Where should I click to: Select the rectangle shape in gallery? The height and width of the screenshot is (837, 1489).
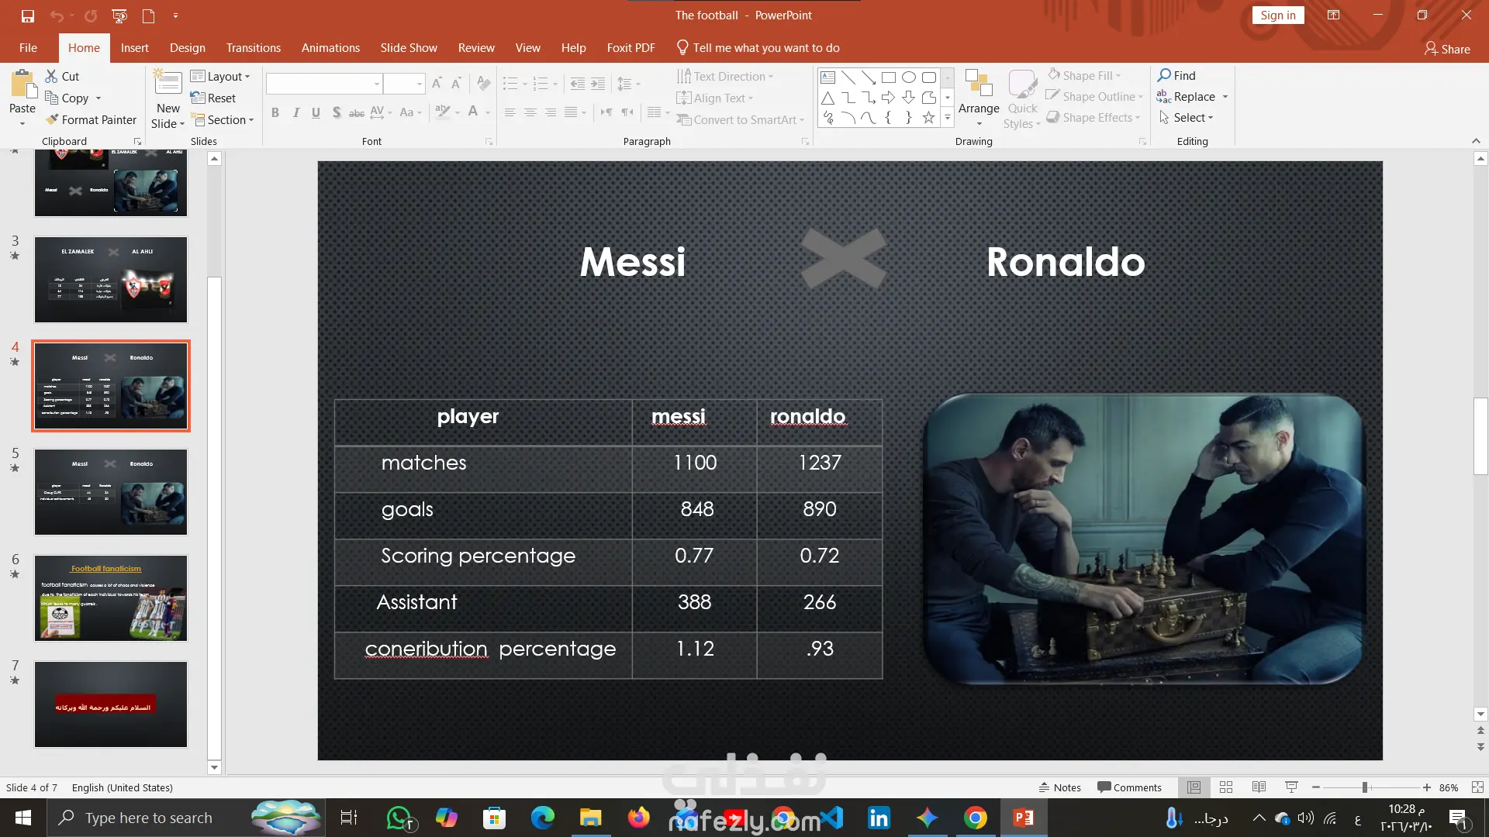click(x=889, y=77)
